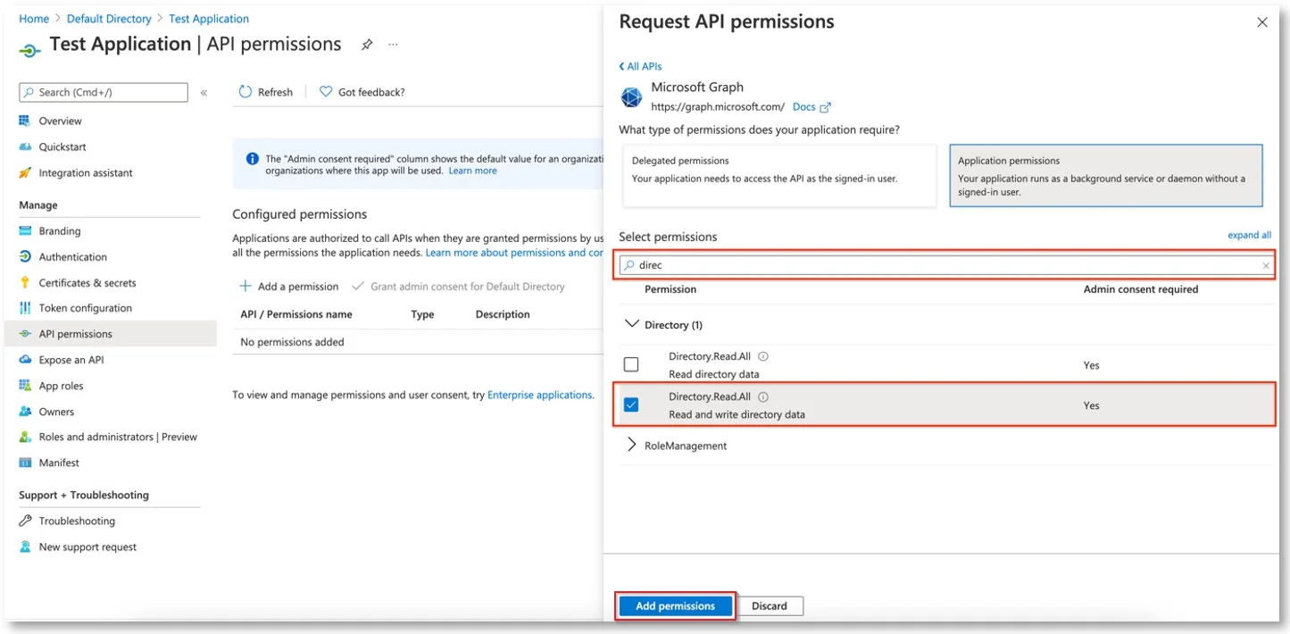Select the Application permissions card
This screenshot has height=634, width=1290.
tap(1106, 176)
